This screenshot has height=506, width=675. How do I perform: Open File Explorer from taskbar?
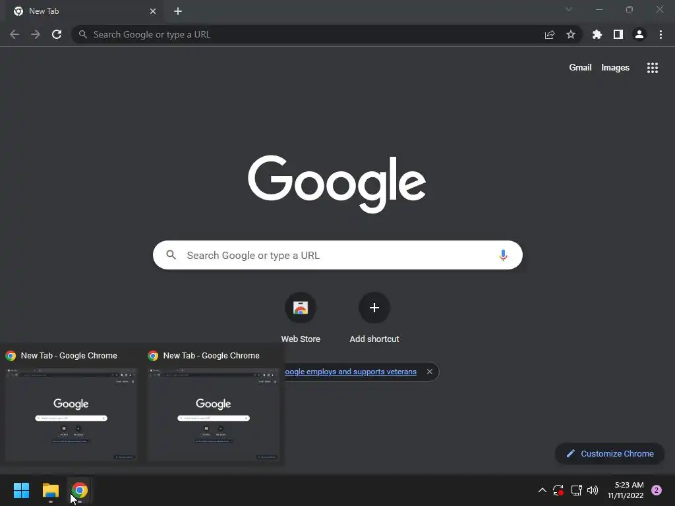click(x=50, y=490)
